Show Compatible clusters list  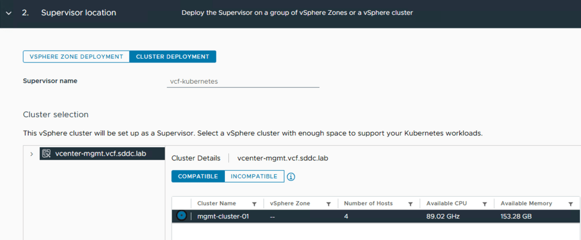(x=198, y=176)
